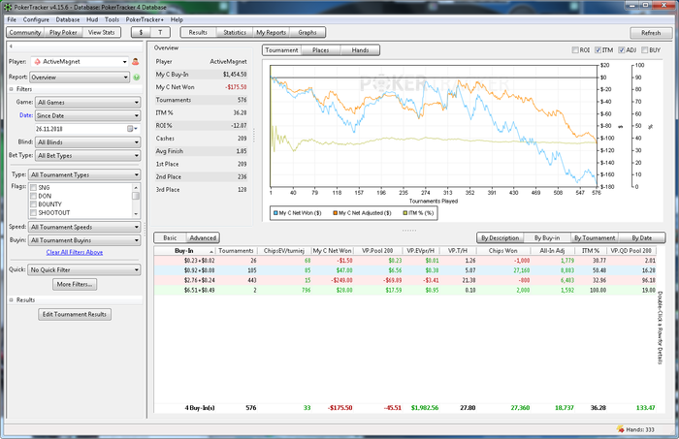The height and width of the screenshot is (439, 679).
Task: Open the Report dropdown set to Overview
Action: click(x=80, y=78)
